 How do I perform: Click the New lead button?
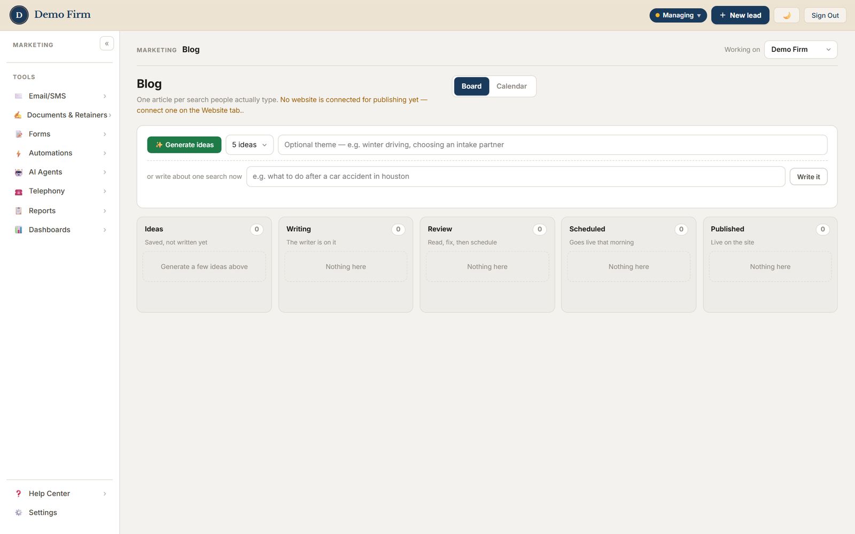pos(740,15)
